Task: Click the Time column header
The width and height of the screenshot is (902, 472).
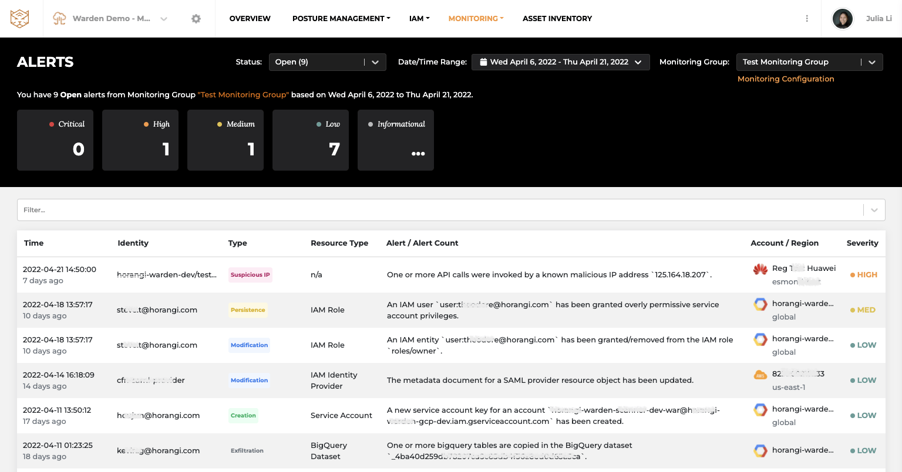Action: (x=34, y=243)
